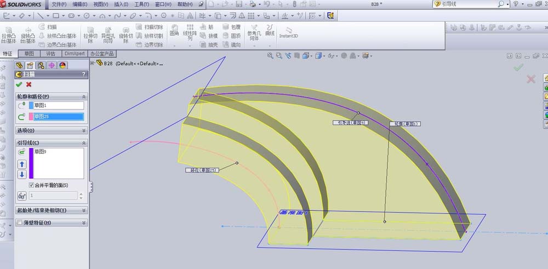This screenshot has width=548, height=269.
Task: Click the 旋转凸台/基体 button
Action: point(28,35)
